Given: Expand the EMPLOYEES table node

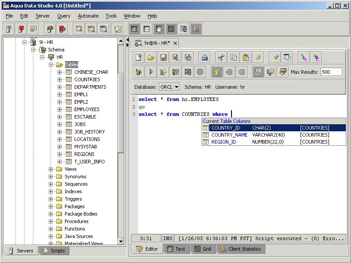Looking at the screenshot, I should click(60, 109).
